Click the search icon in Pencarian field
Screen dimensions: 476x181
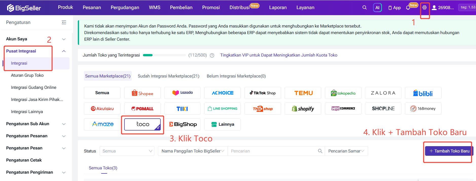coord(320,151)
